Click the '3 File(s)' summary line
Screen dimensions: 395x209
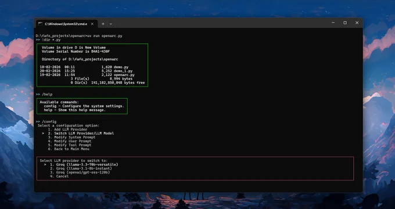(x=102, y=79)
